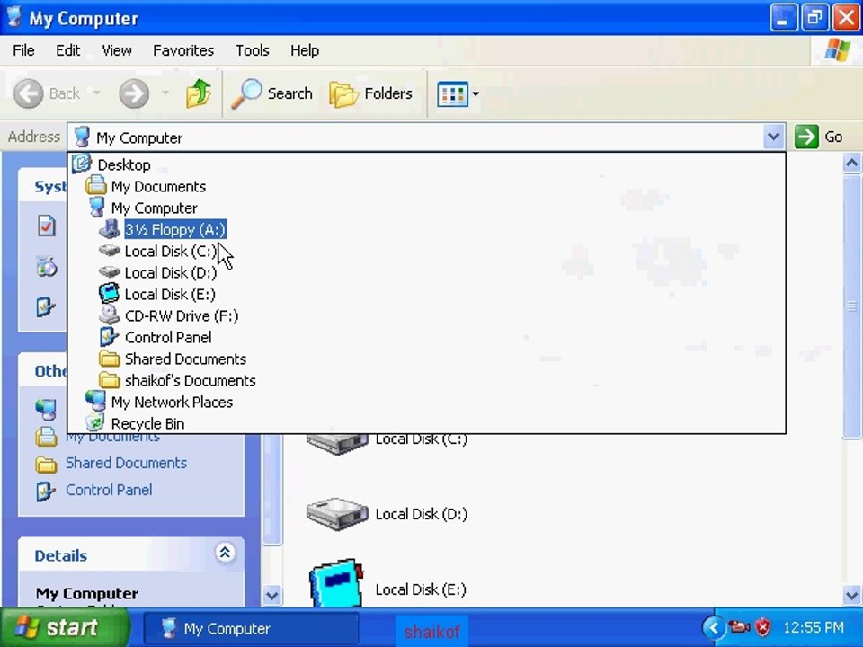Open the Windows Start menu

(x=65, y=628)
